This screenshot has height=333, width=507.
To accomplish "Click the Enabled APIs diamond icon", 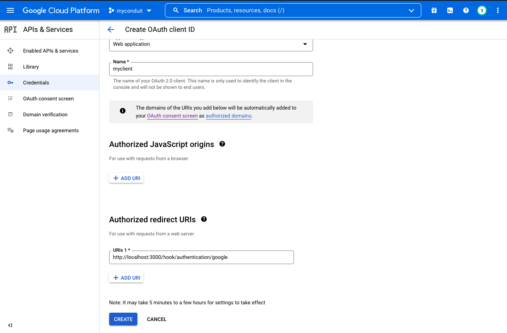I will coord(10,51).
